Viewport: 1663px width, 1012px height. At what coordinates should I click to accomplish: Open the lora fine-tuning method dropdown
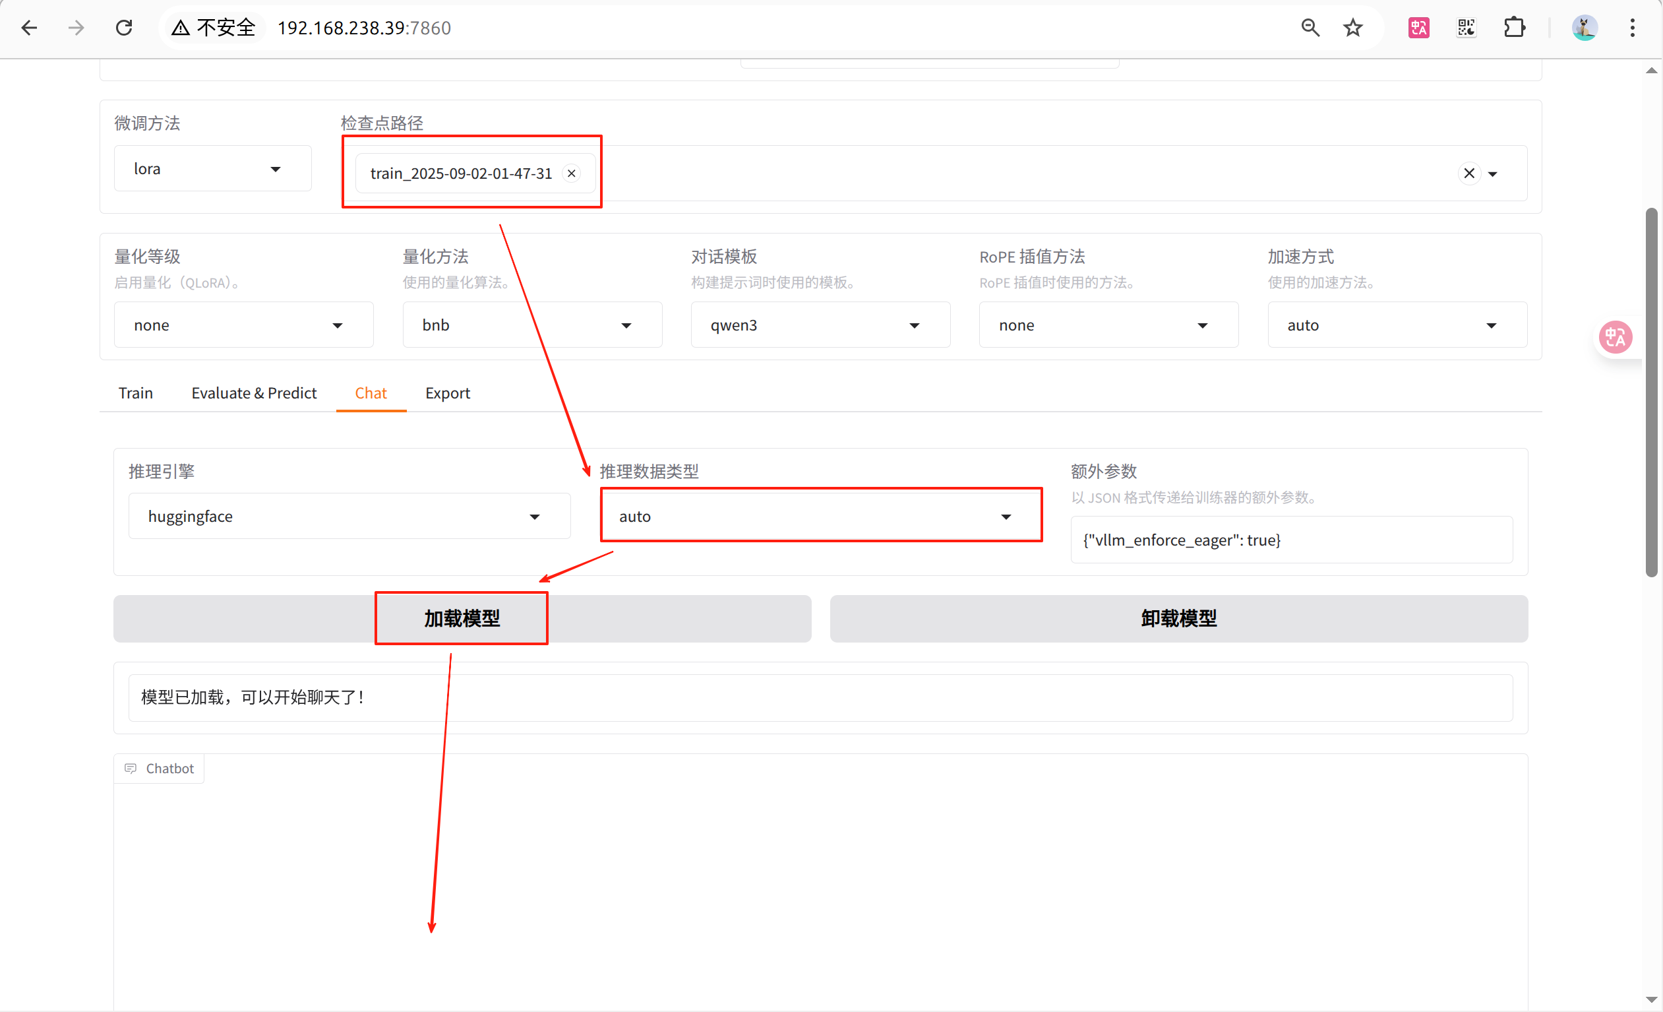pos(212,169)
